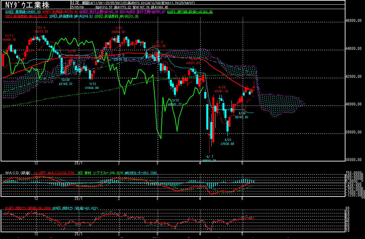Viewport: 365px width, 239px height.
Task: Select the 026日 遅行線(終値)=41368.45 legend entry
Action: (190, 12)
